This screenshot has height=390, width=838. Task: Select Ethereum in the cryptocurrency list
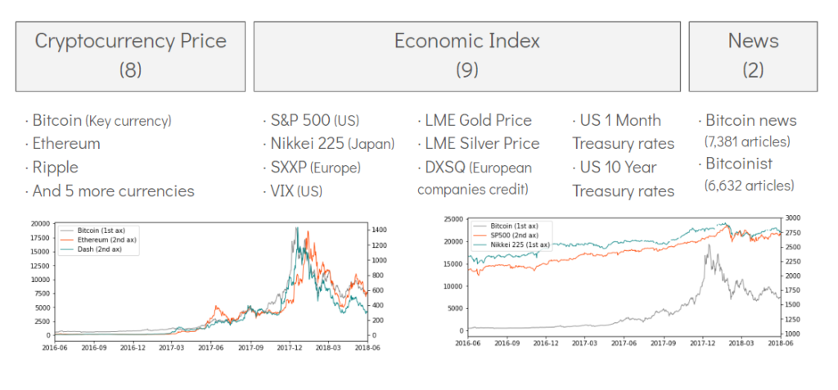[65, 144]
